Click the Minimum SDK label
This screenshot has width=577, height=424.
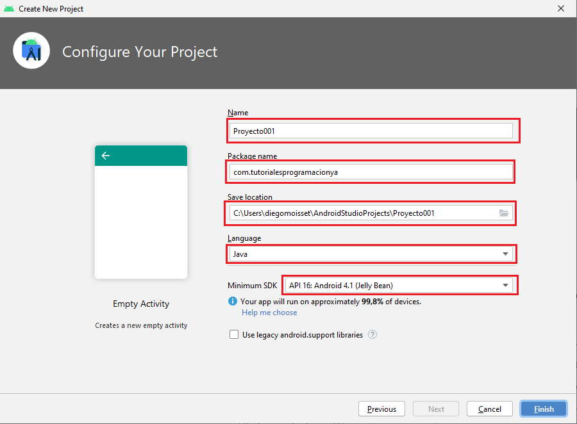point(252,286)
